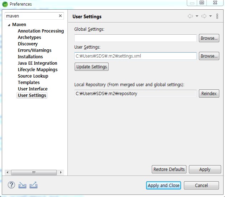Click the preferences filter text field
Screen dimensions: 225x197
(31, 16)
